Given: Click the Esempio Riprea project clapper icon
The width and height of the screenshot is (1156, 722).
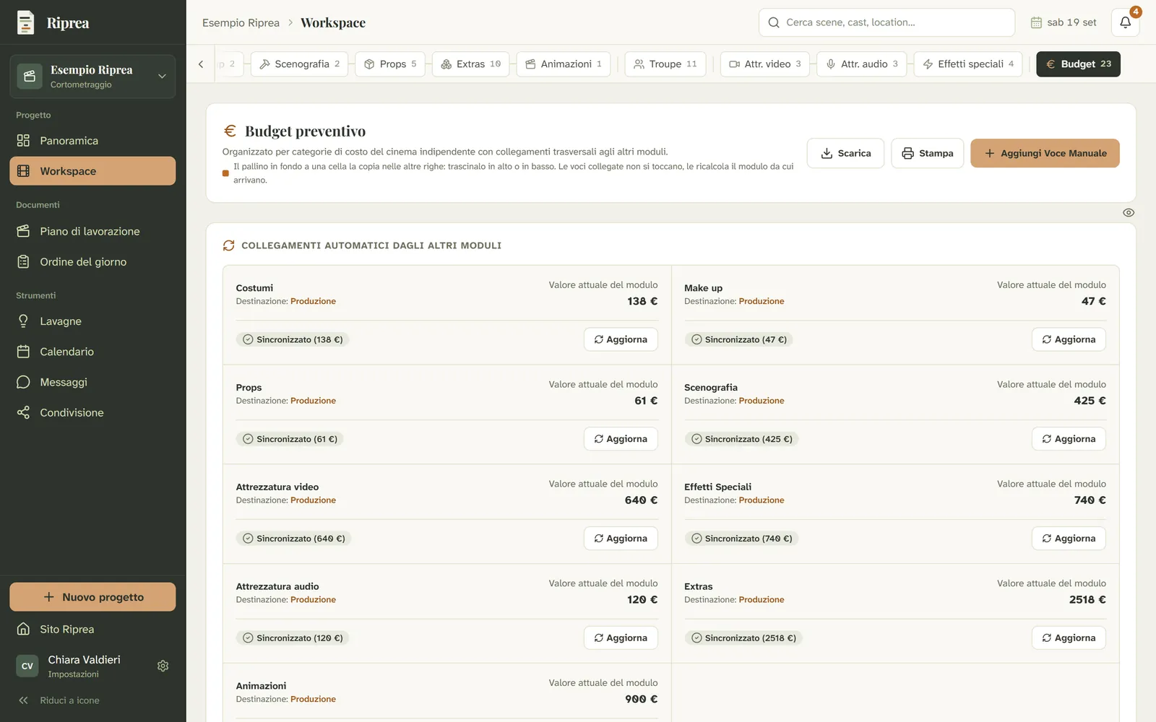Looking at the screenshot, I should tap(30, 76).
